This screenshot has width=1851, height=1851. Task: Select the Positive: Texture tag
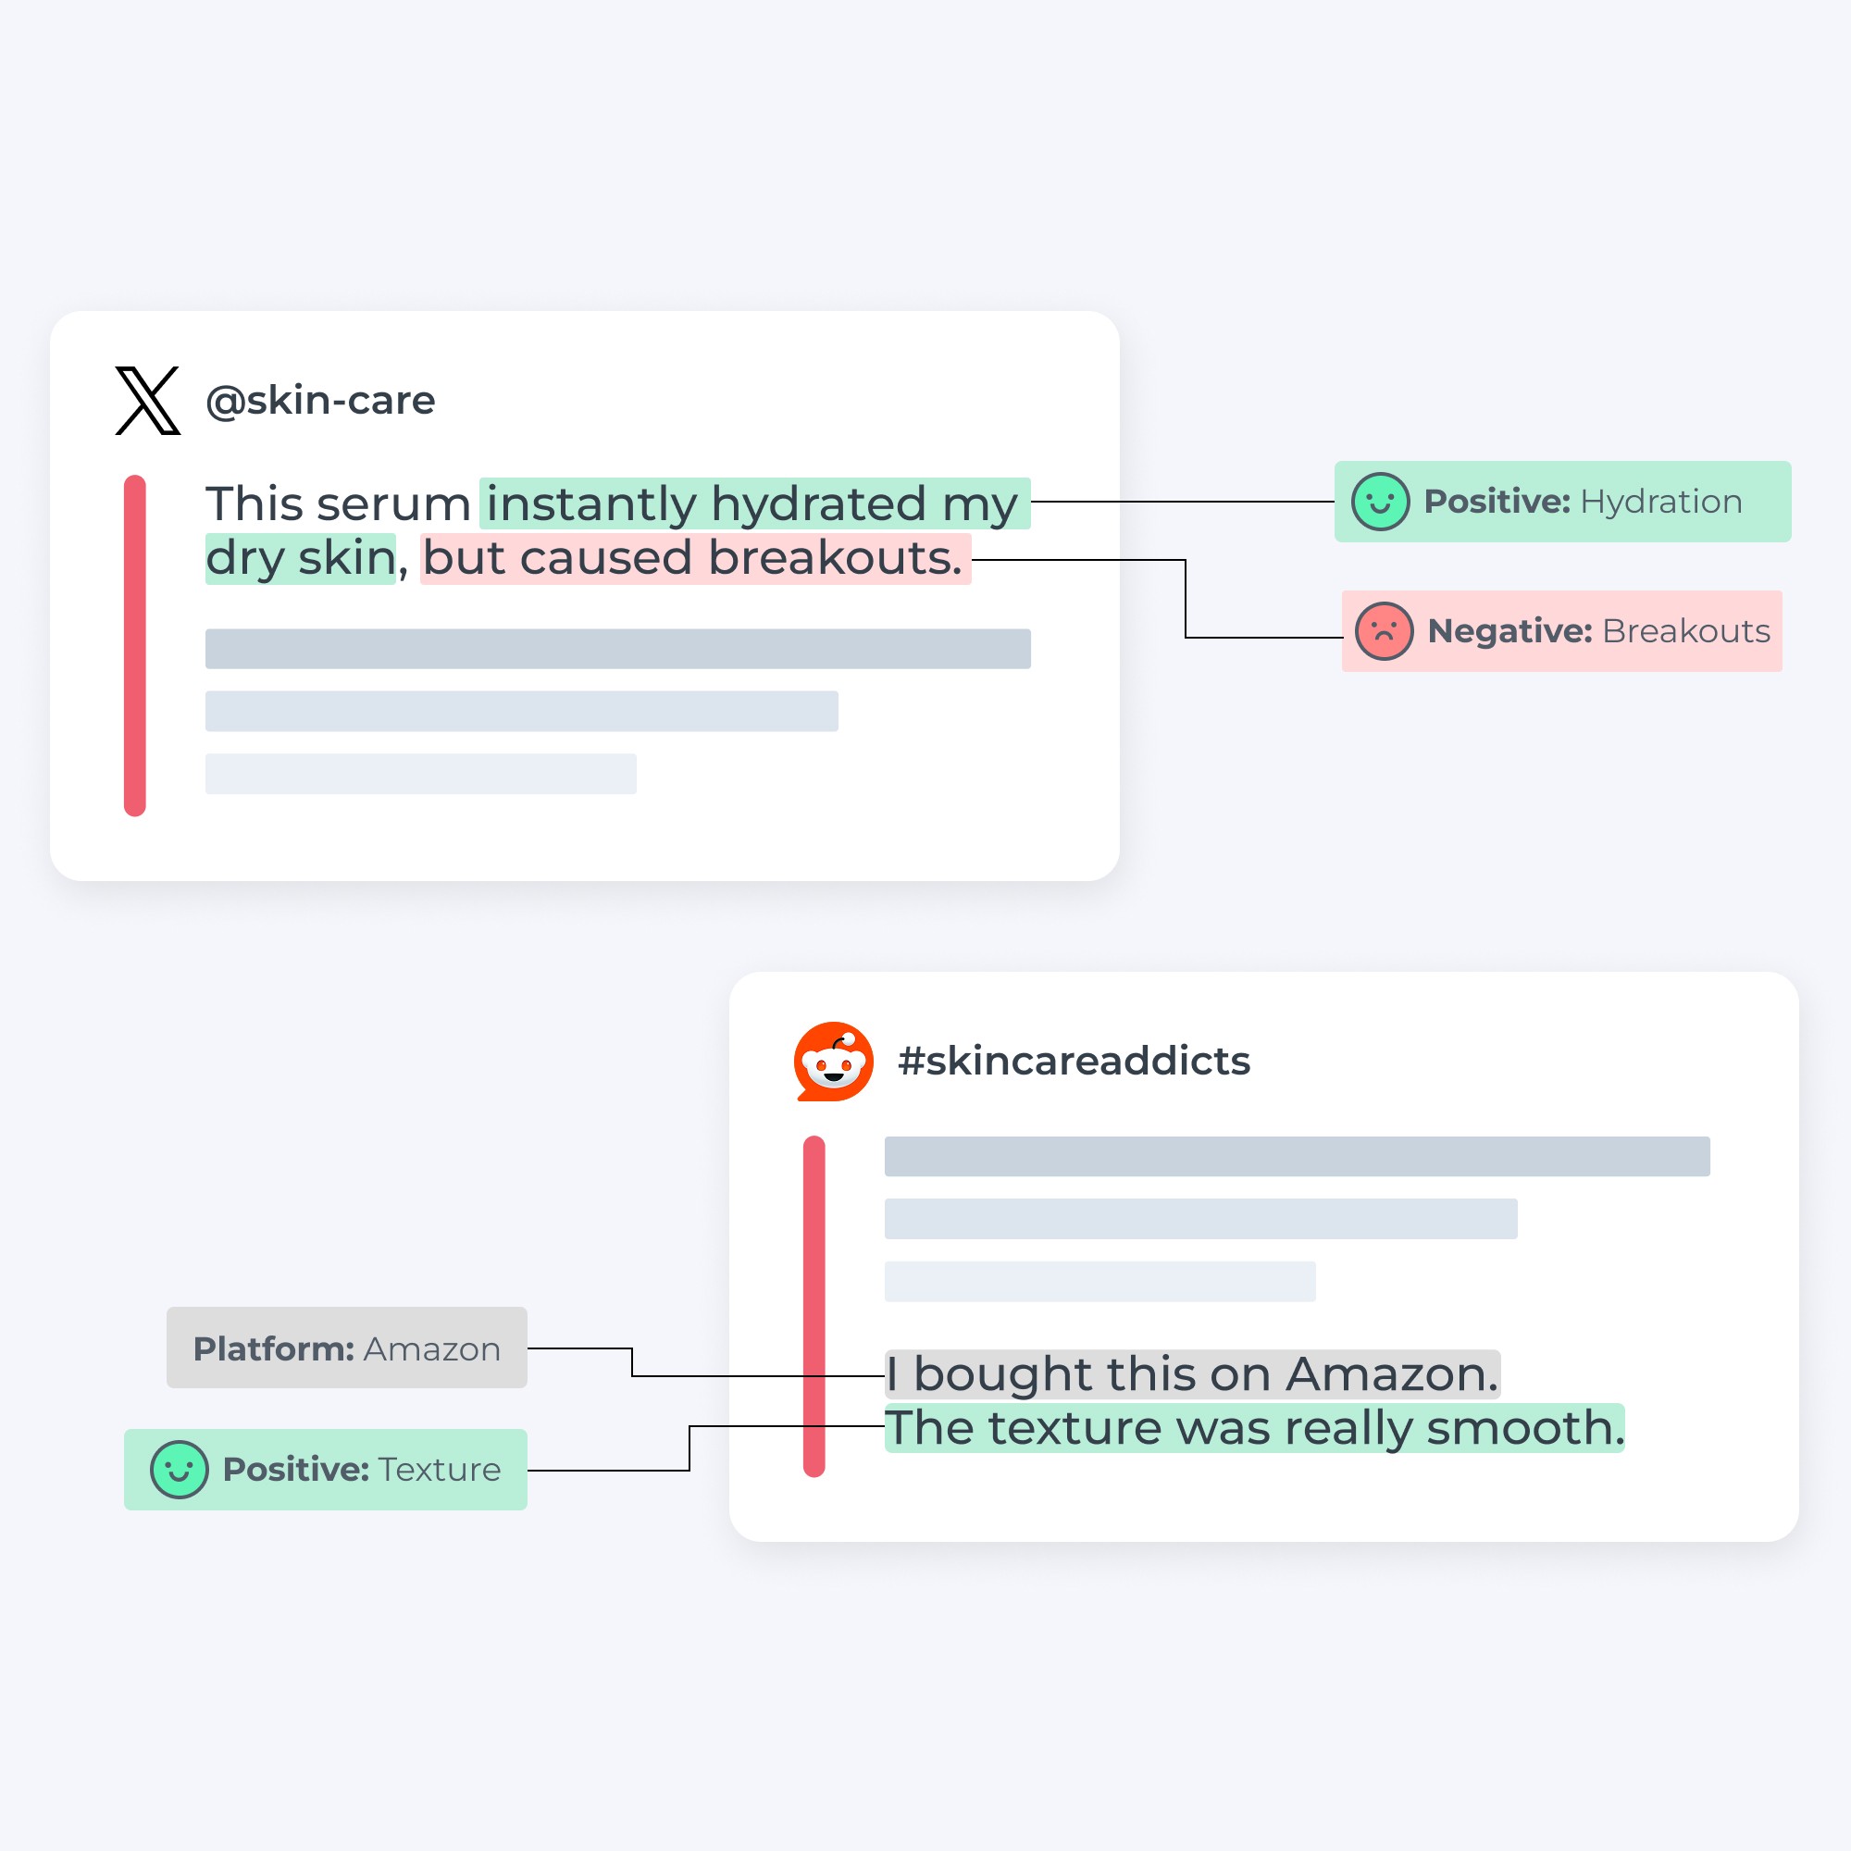(x=326, y=1470)
